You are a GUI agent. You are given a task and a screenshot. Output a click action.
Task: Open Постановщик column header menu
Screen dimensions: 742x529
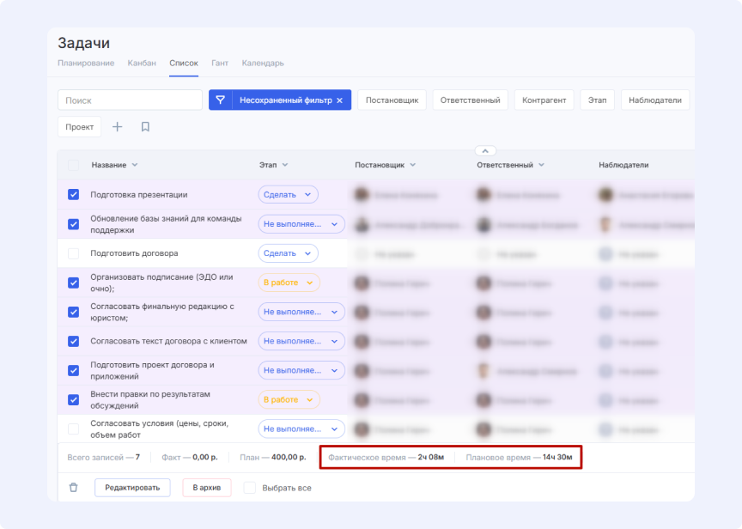point(413,165)
